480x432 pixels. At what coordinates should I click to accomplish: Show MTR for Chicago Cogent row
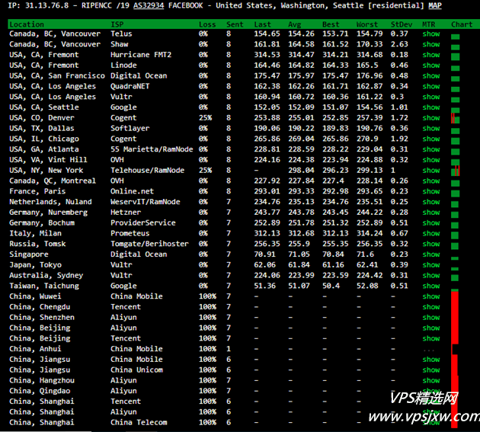[431, 139]
